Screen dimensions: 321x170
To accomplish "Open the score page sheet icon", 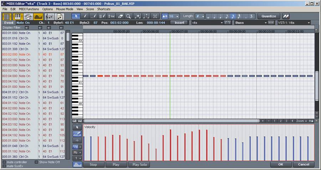I will 60,16.
